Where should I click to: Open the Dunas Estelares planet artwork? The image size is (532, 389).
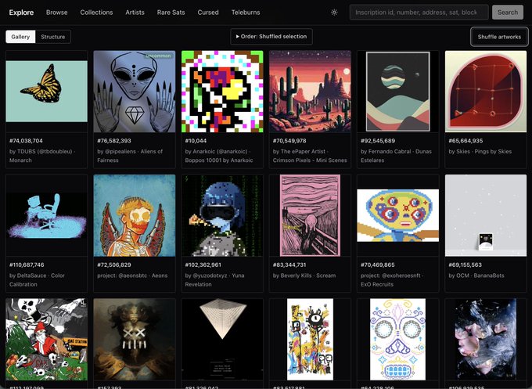(398, 92)
